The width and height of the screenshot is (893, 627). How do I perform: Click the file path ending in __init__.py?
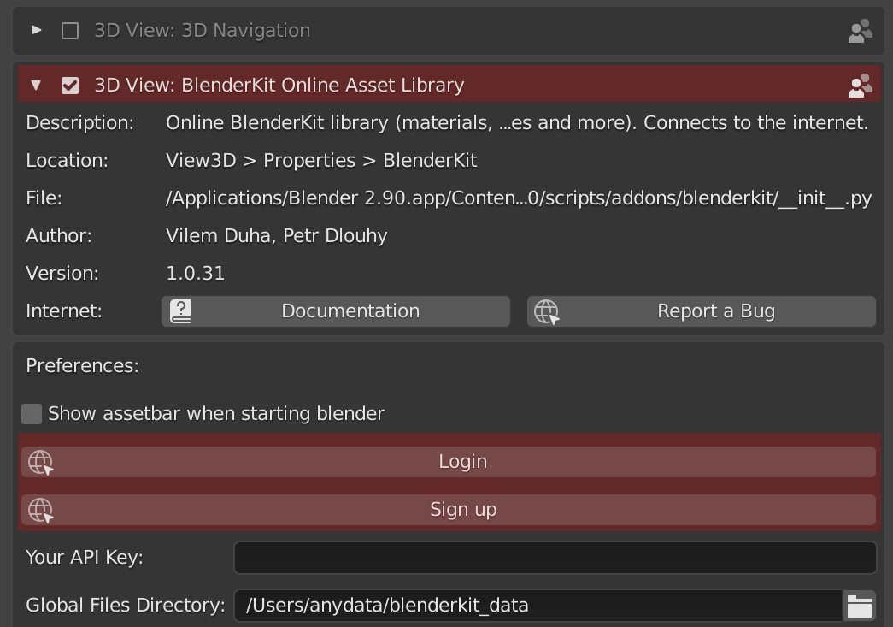coord(518,198)
